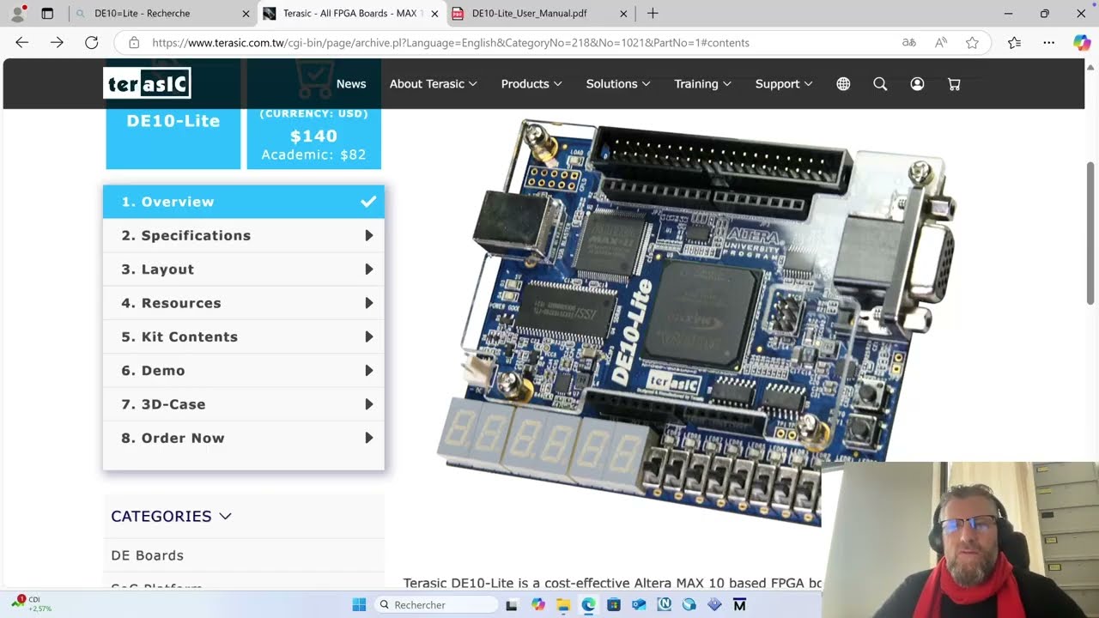This screenshot has width=1099, height=618.
Task: Open the favorites list icon
Action: coord(1014,42)
